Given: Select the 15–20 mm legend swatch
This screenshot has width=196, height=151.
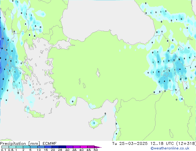Looking at the screenshot, I should coord(48,147).
